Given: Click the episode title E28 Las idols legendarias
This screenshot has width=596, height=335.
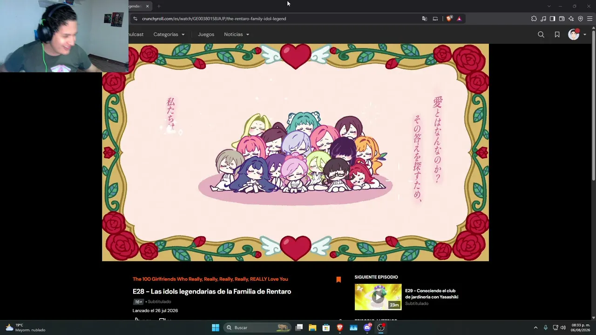Looking at the screenshot, I should [x=212, y=292].
